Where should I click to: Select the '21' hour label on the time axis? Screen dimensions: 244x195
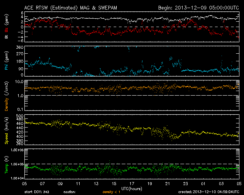168,184
